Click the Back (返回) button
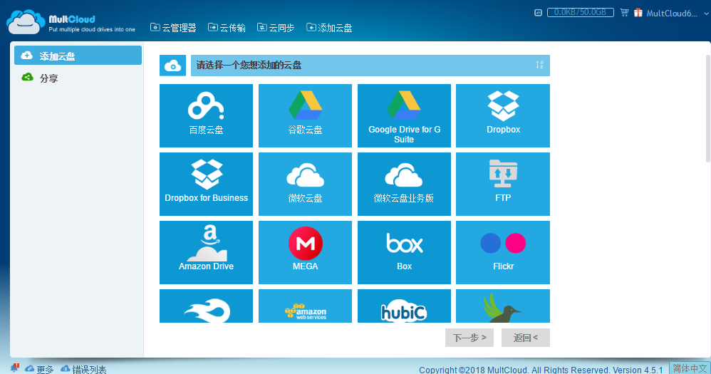The width and height of the screenshot is (711, 374). [x=525, y=338]
